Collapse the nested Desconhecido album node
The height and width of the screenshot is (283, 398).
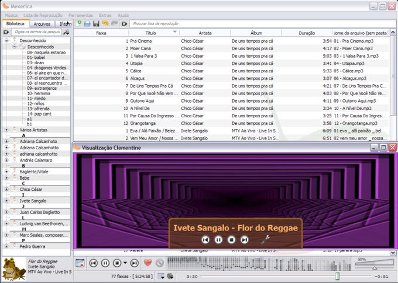coord(14,47)
